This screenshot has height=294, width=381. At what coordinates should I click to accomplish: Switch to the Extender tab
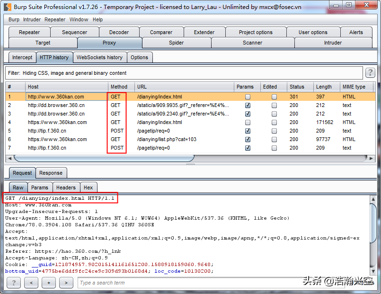point(204,32)
